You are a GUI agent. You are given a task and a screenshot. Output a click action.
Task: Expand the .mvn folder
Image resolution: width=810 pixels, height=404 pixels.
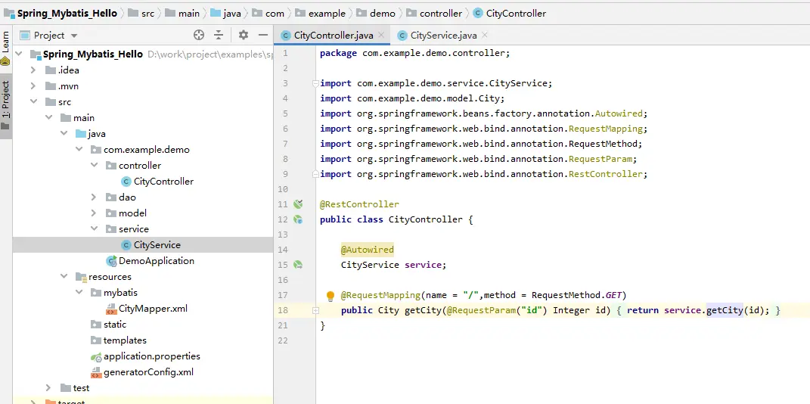33,86
